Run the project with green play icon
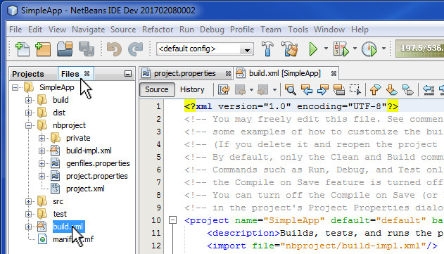Image resolution: width=444 pixels, height=254 pixels. [313, 49]
